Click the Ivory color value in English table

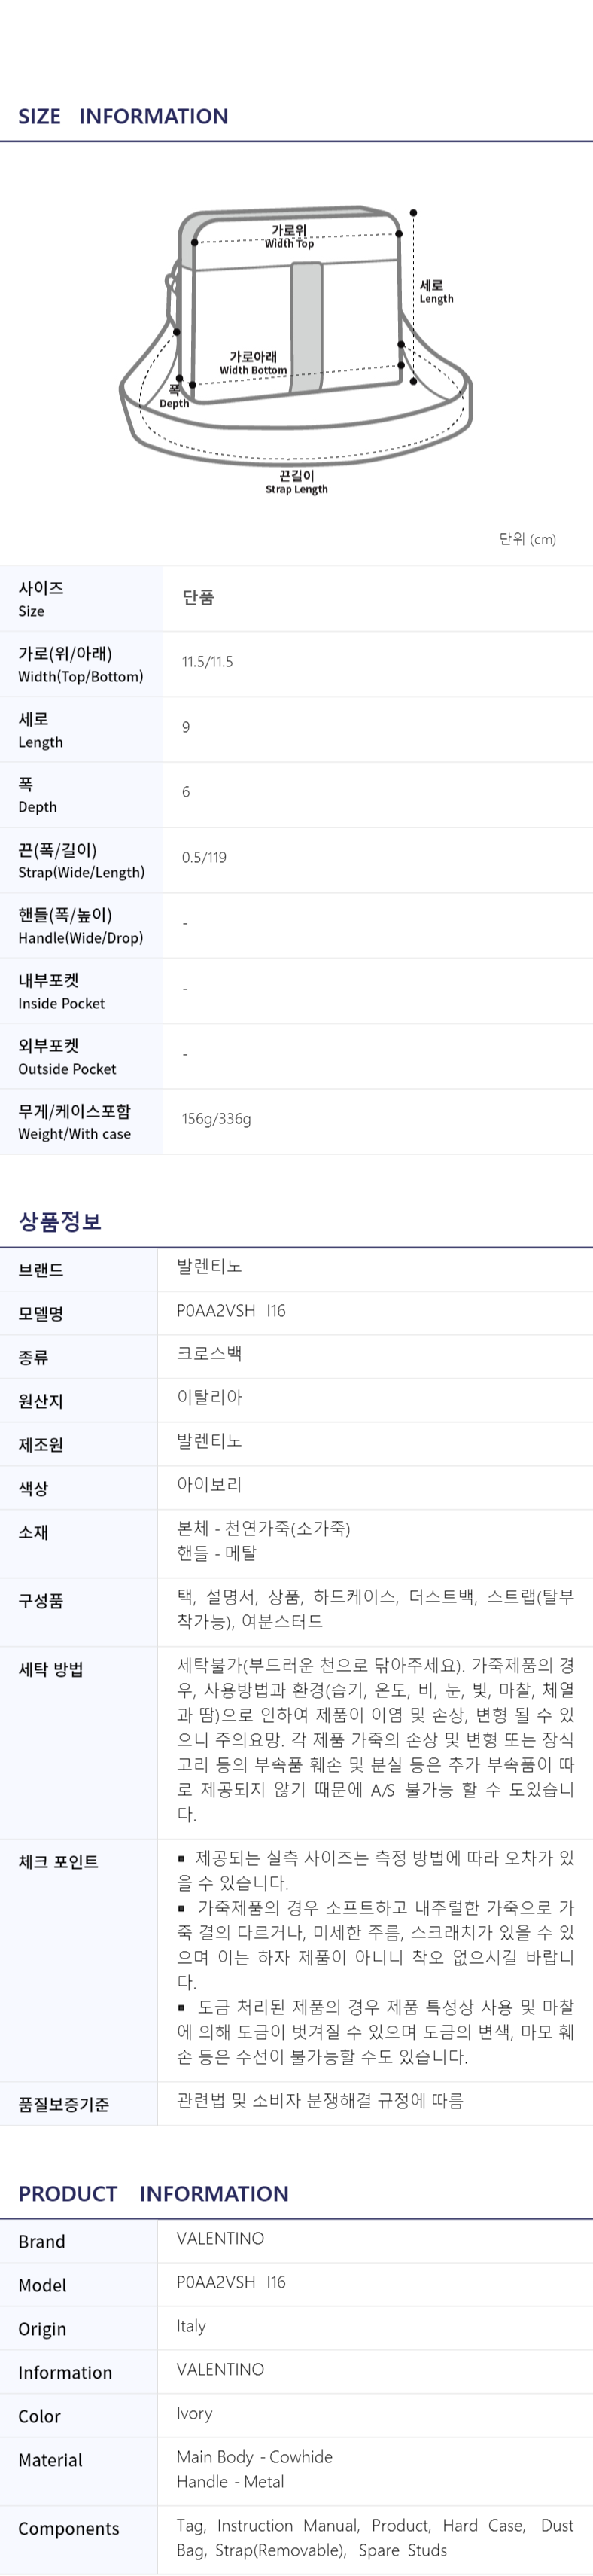pyautogui.click(x=194, y=2413)
